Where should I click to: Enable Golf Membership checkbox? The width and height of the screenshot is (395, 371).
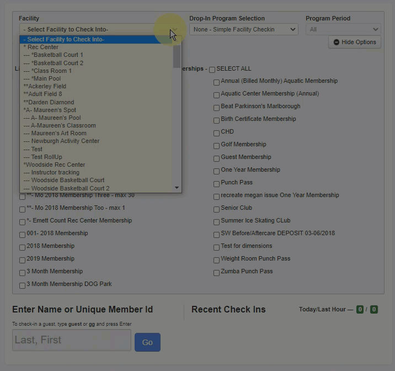(x=216, y=145)
